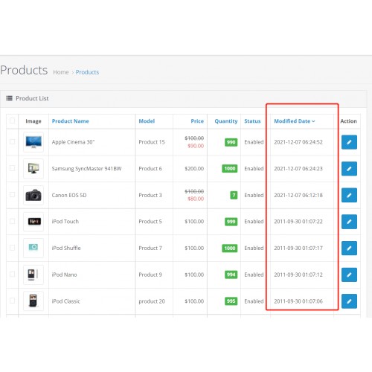
Task: Click date 2011-09-30 01:07:06
Action: (x=298, y=301)
